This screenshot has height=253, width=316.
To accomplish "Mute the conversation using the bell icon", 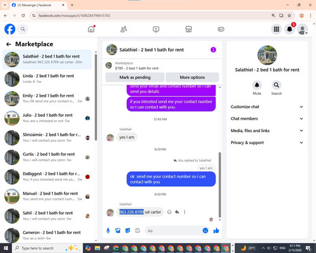I will tap(257, 85).
